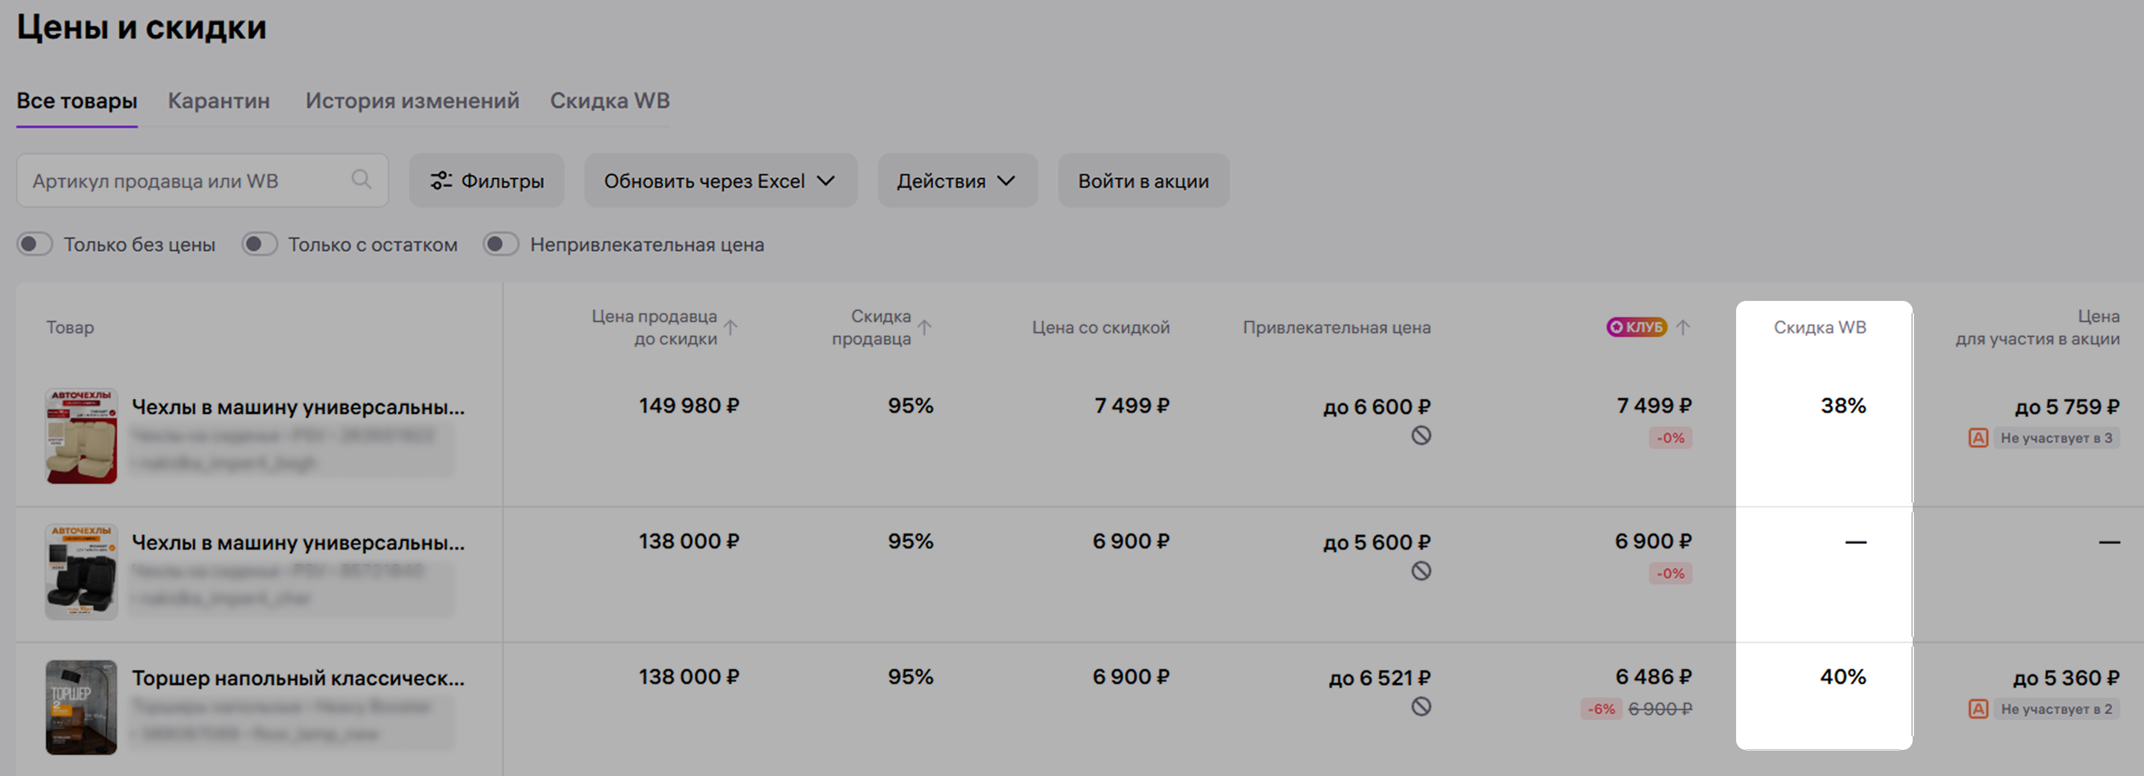The image size is (2144, 776).
Task: Open the Торшер напольный product thumbnail
Action: (81, 707)
